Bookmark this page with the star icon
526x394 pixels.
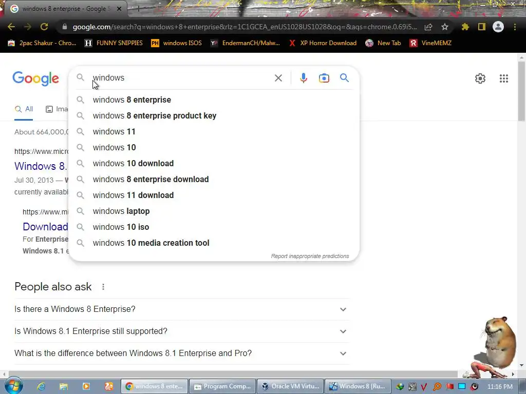[445, 27]
